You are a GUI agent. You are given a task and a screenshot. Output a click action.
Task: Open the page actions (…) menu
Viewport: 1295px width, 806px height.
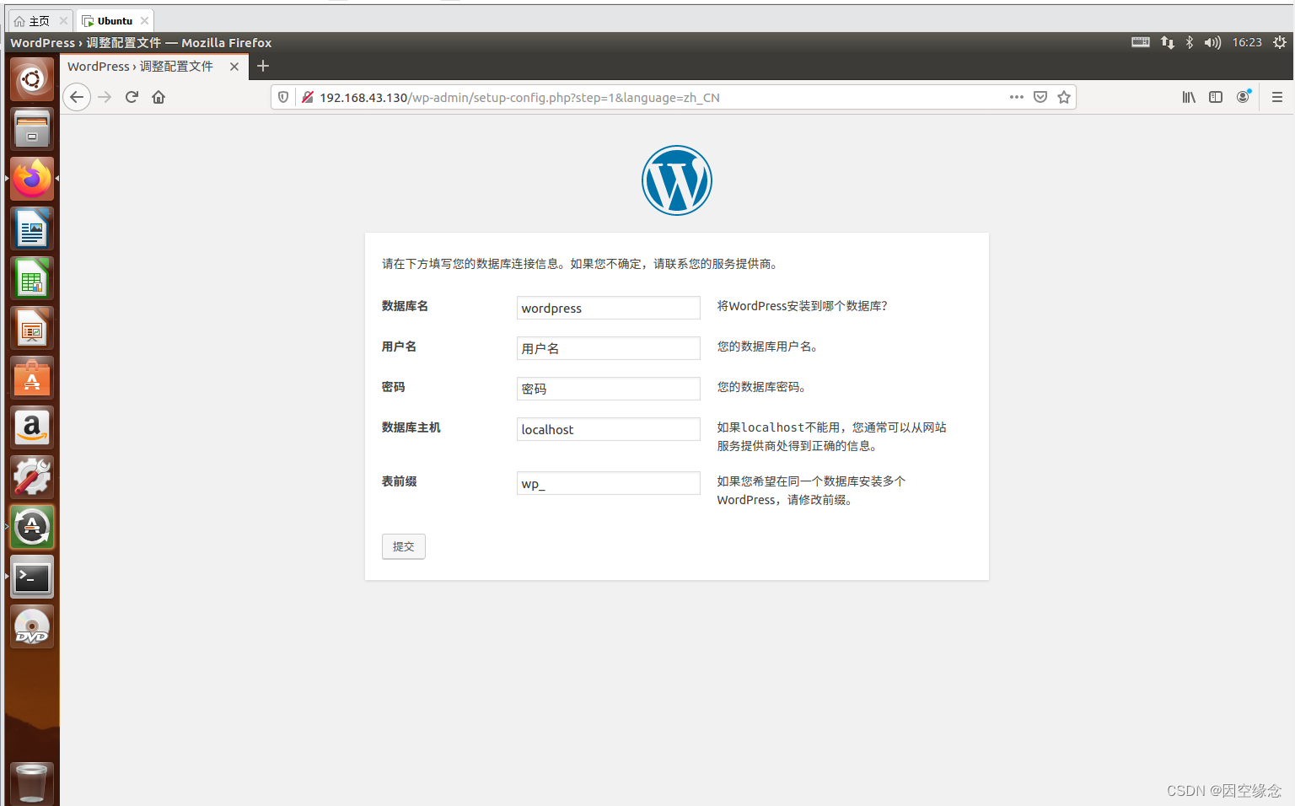coord(1016,97)
